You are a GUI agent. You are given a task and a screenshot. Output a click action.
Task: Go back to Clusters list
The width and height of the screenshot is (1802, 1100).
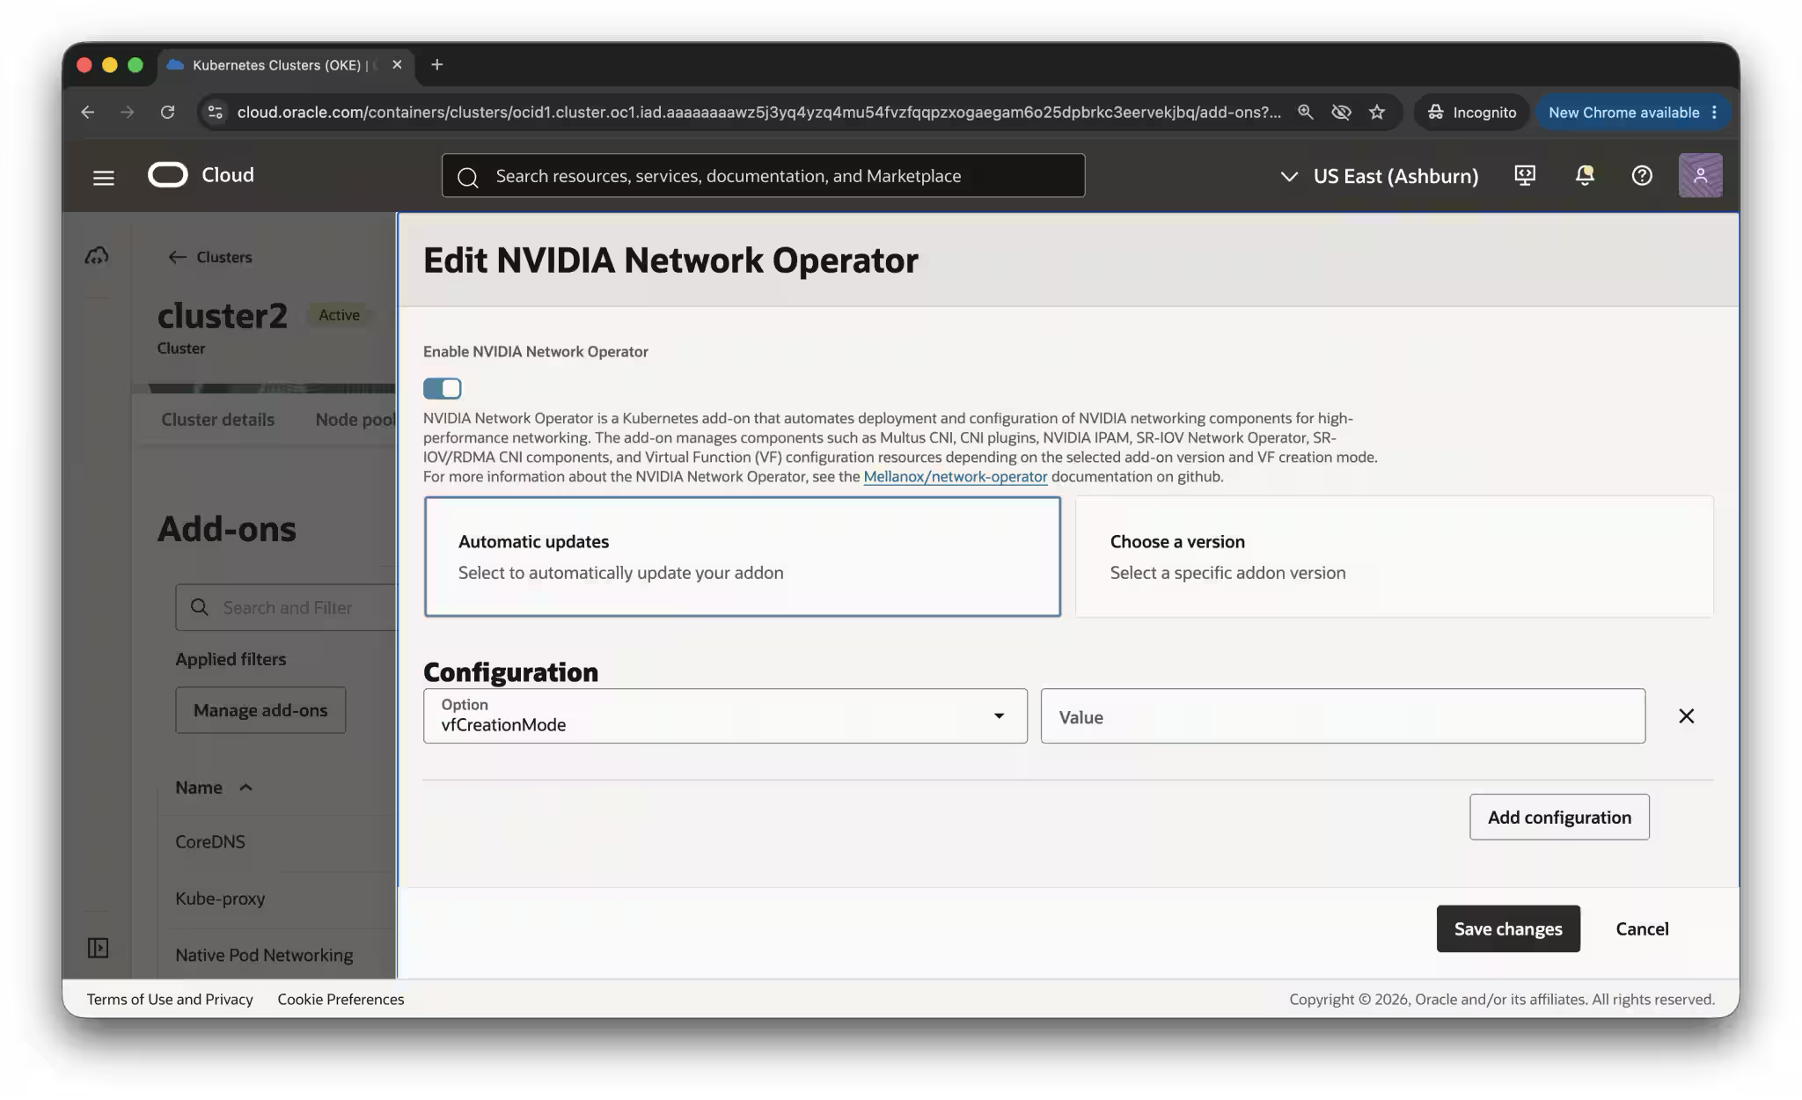pos(210,257)
